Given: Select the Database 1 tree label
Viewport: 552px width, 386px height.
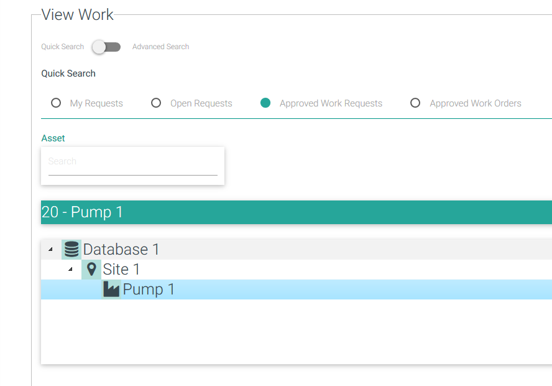Looking at the screenshot, I should [121, 250].
